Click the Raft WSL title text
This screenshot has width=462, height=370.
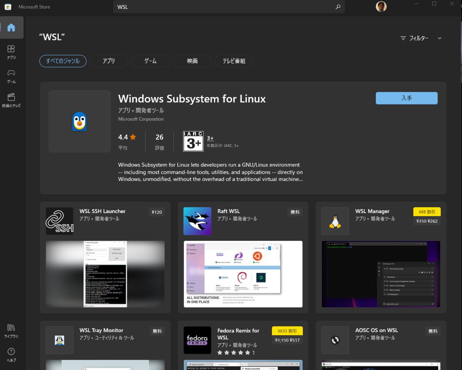pyautogui.click(x=229, y=211)
